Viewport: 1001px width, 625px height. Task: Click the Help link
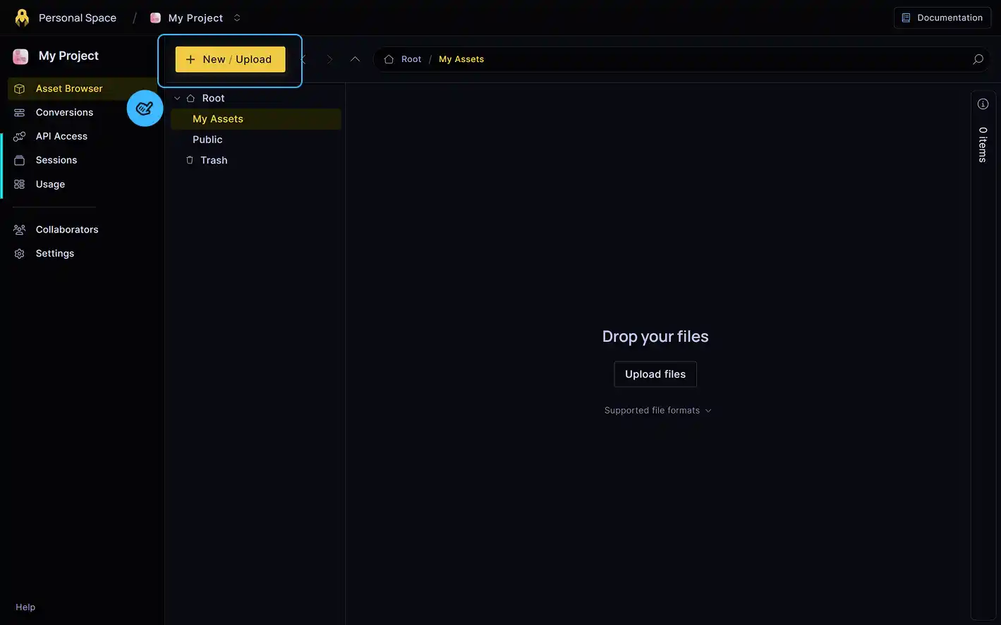tap(25, 607)
